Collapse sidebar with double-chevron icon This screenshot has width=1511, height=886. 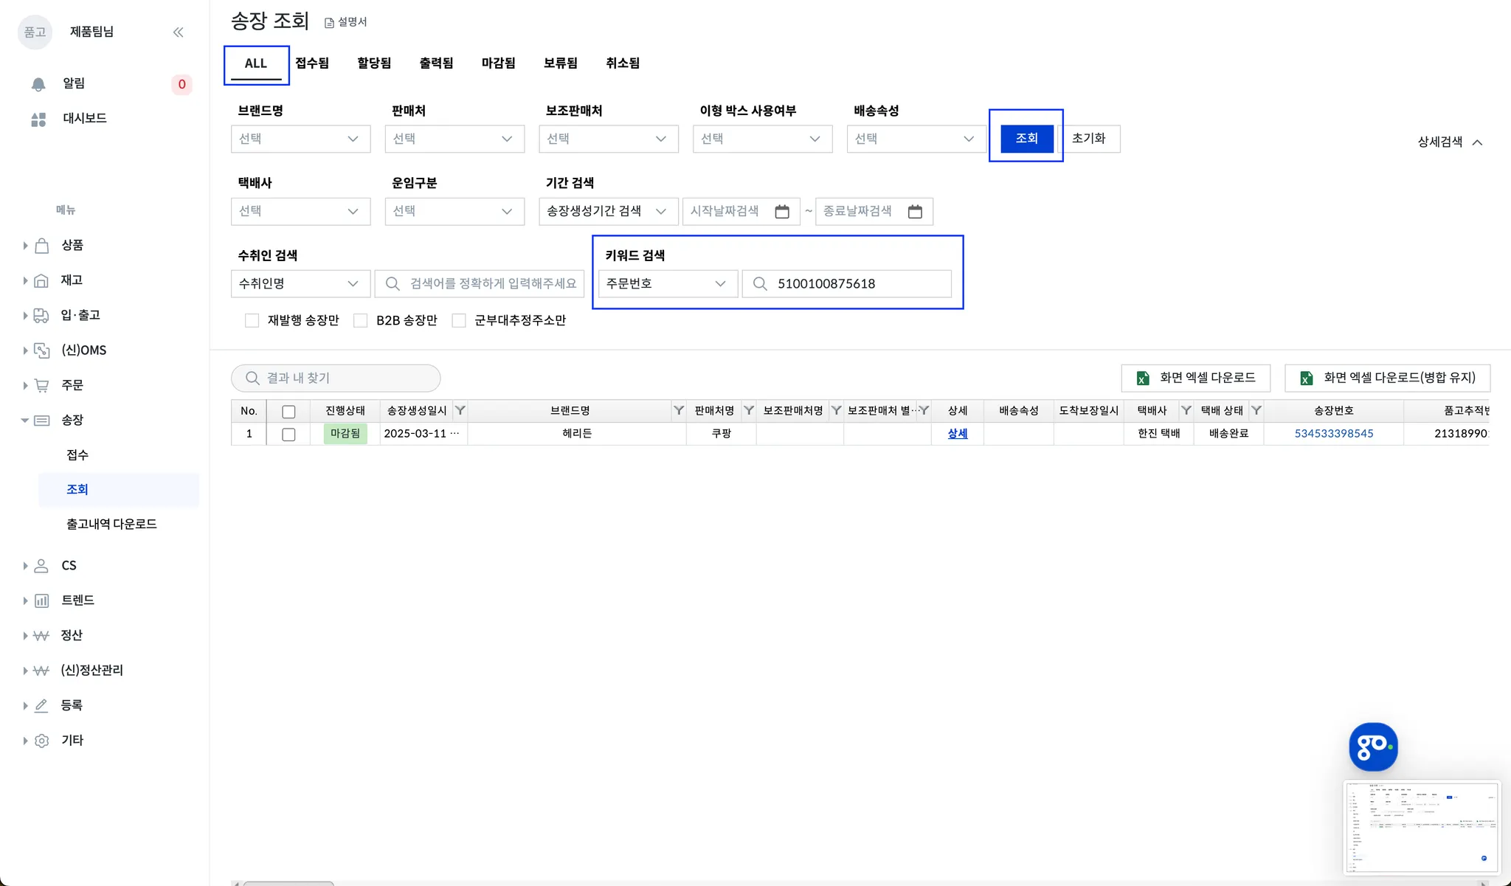(178, 32)
